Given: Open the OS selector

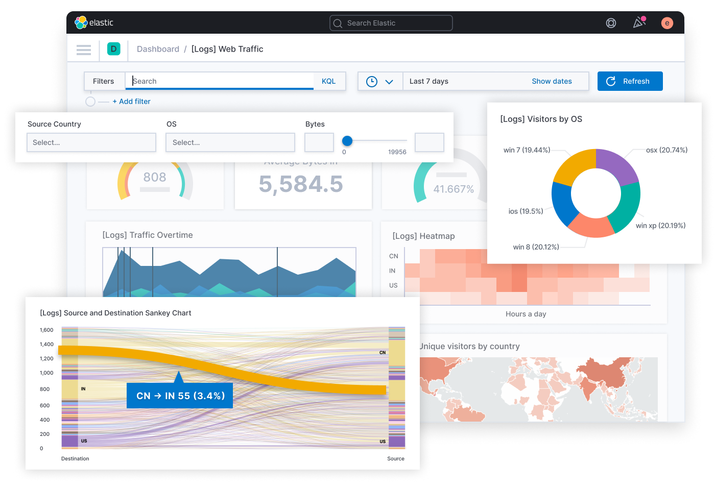Looking at the screenshot, I should point(230,142).
